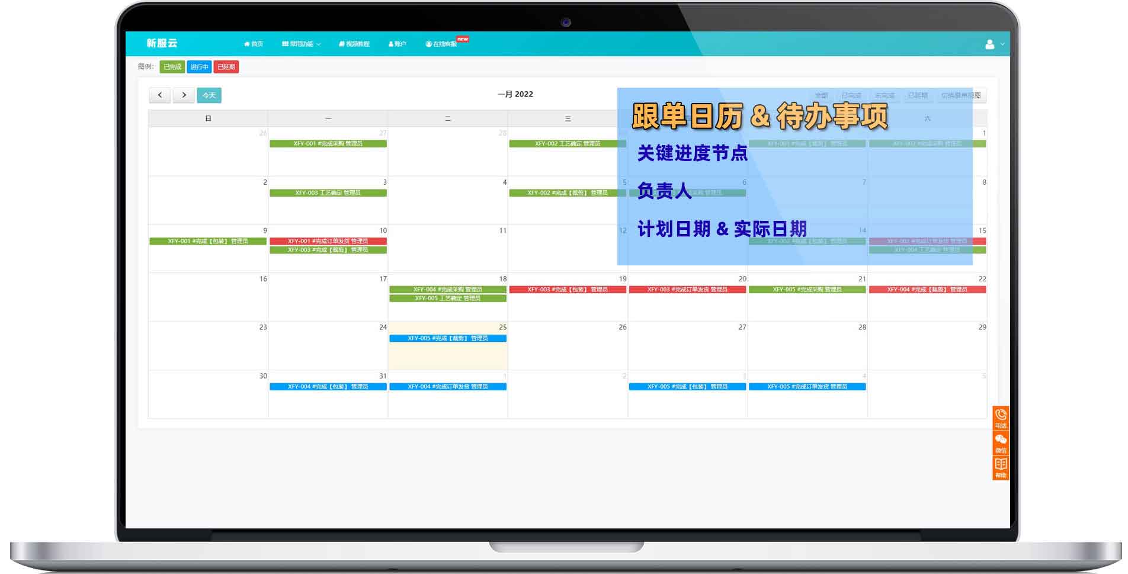Expand the user account dropdown arrow
The image size is (1128, 574).
[x=1002, y=44]
